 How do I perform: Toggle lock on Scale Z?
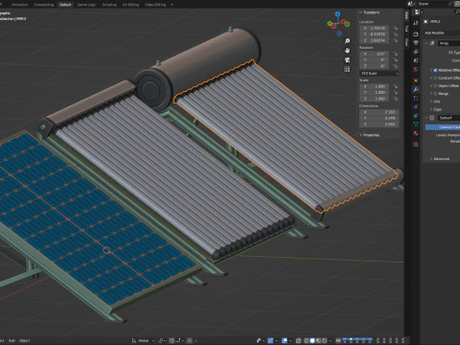(x=396, y=99)
